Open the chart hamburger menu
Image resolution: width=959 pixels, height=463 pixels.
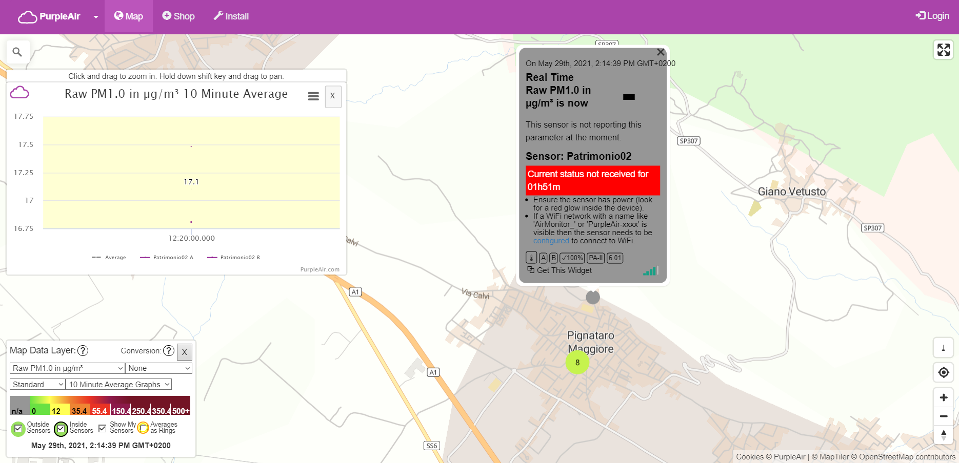tap(313, 96)
